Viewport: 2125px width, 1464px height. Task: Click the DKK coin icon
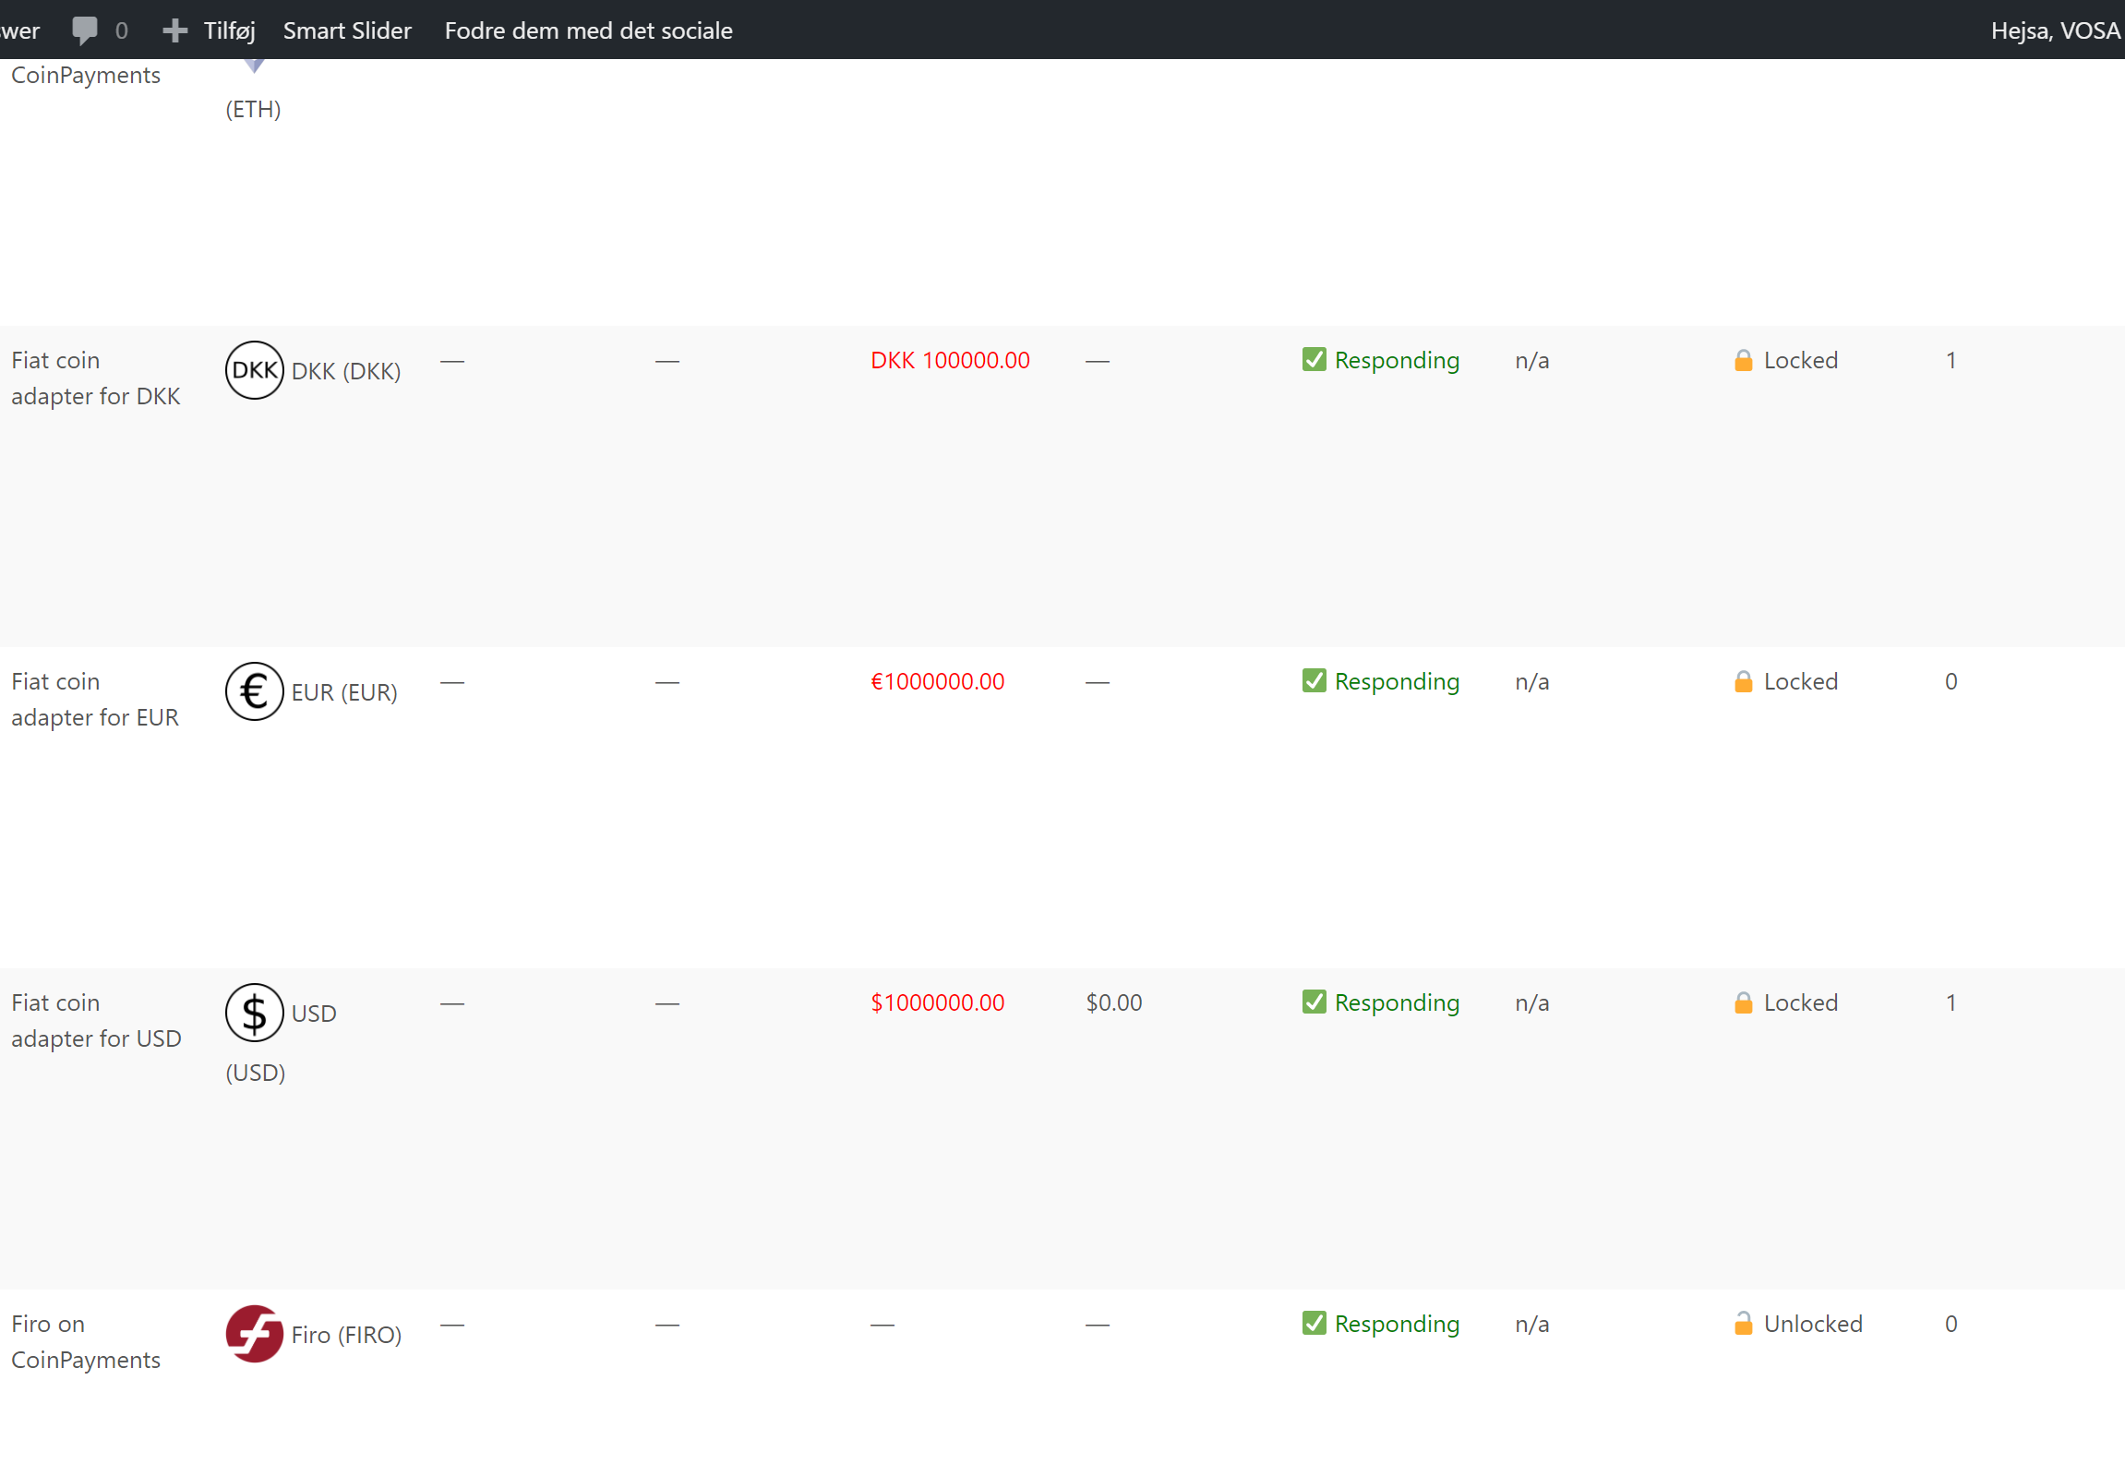tap(255, 370)
